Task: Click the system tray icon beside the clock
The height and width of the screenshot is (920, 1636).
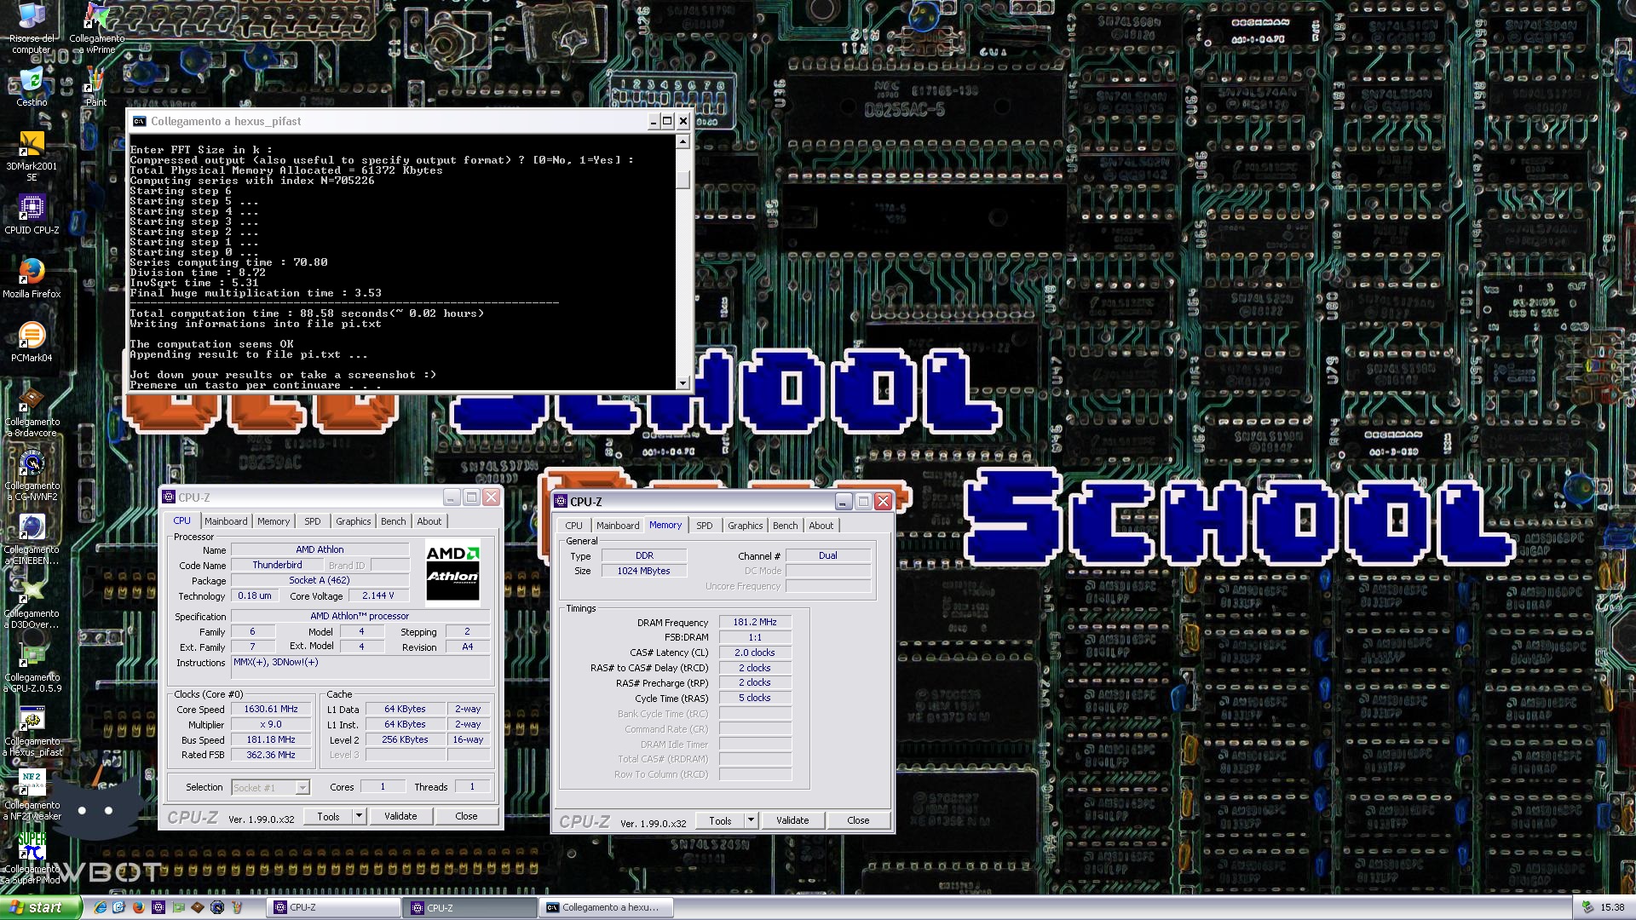Action: pyautogui.click(x=1587, y=908)
